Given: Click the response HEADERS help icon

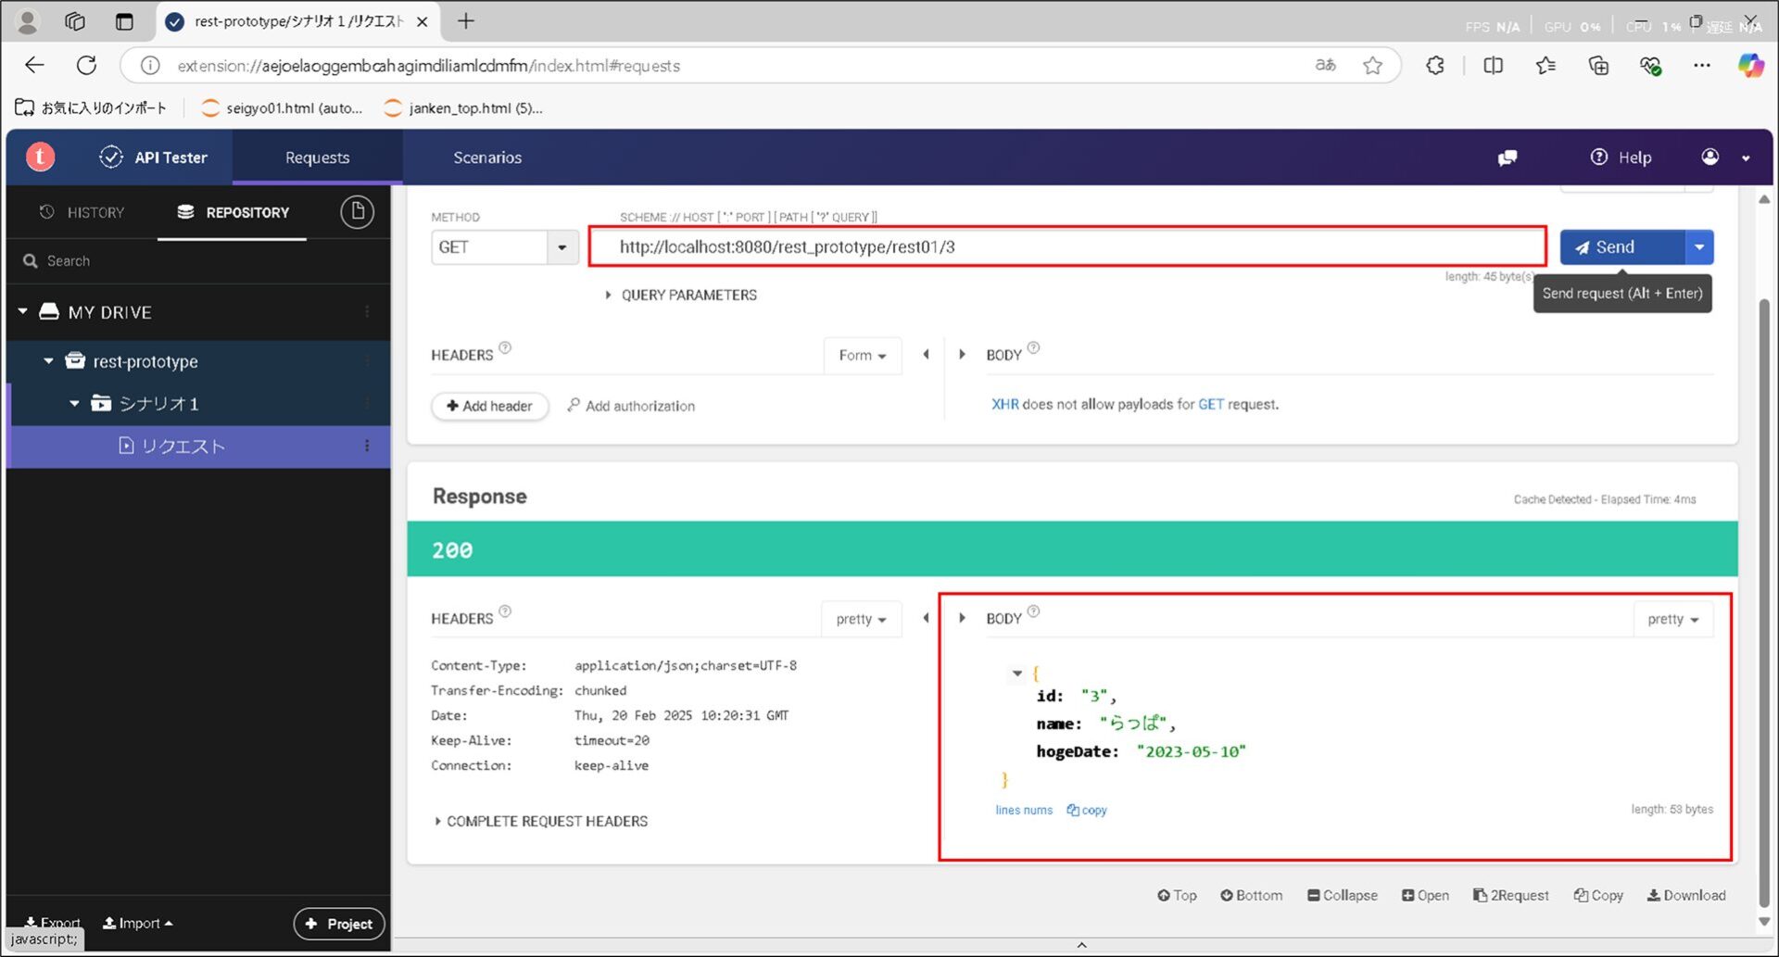Looking at the screenshot, I should point(505,611).
